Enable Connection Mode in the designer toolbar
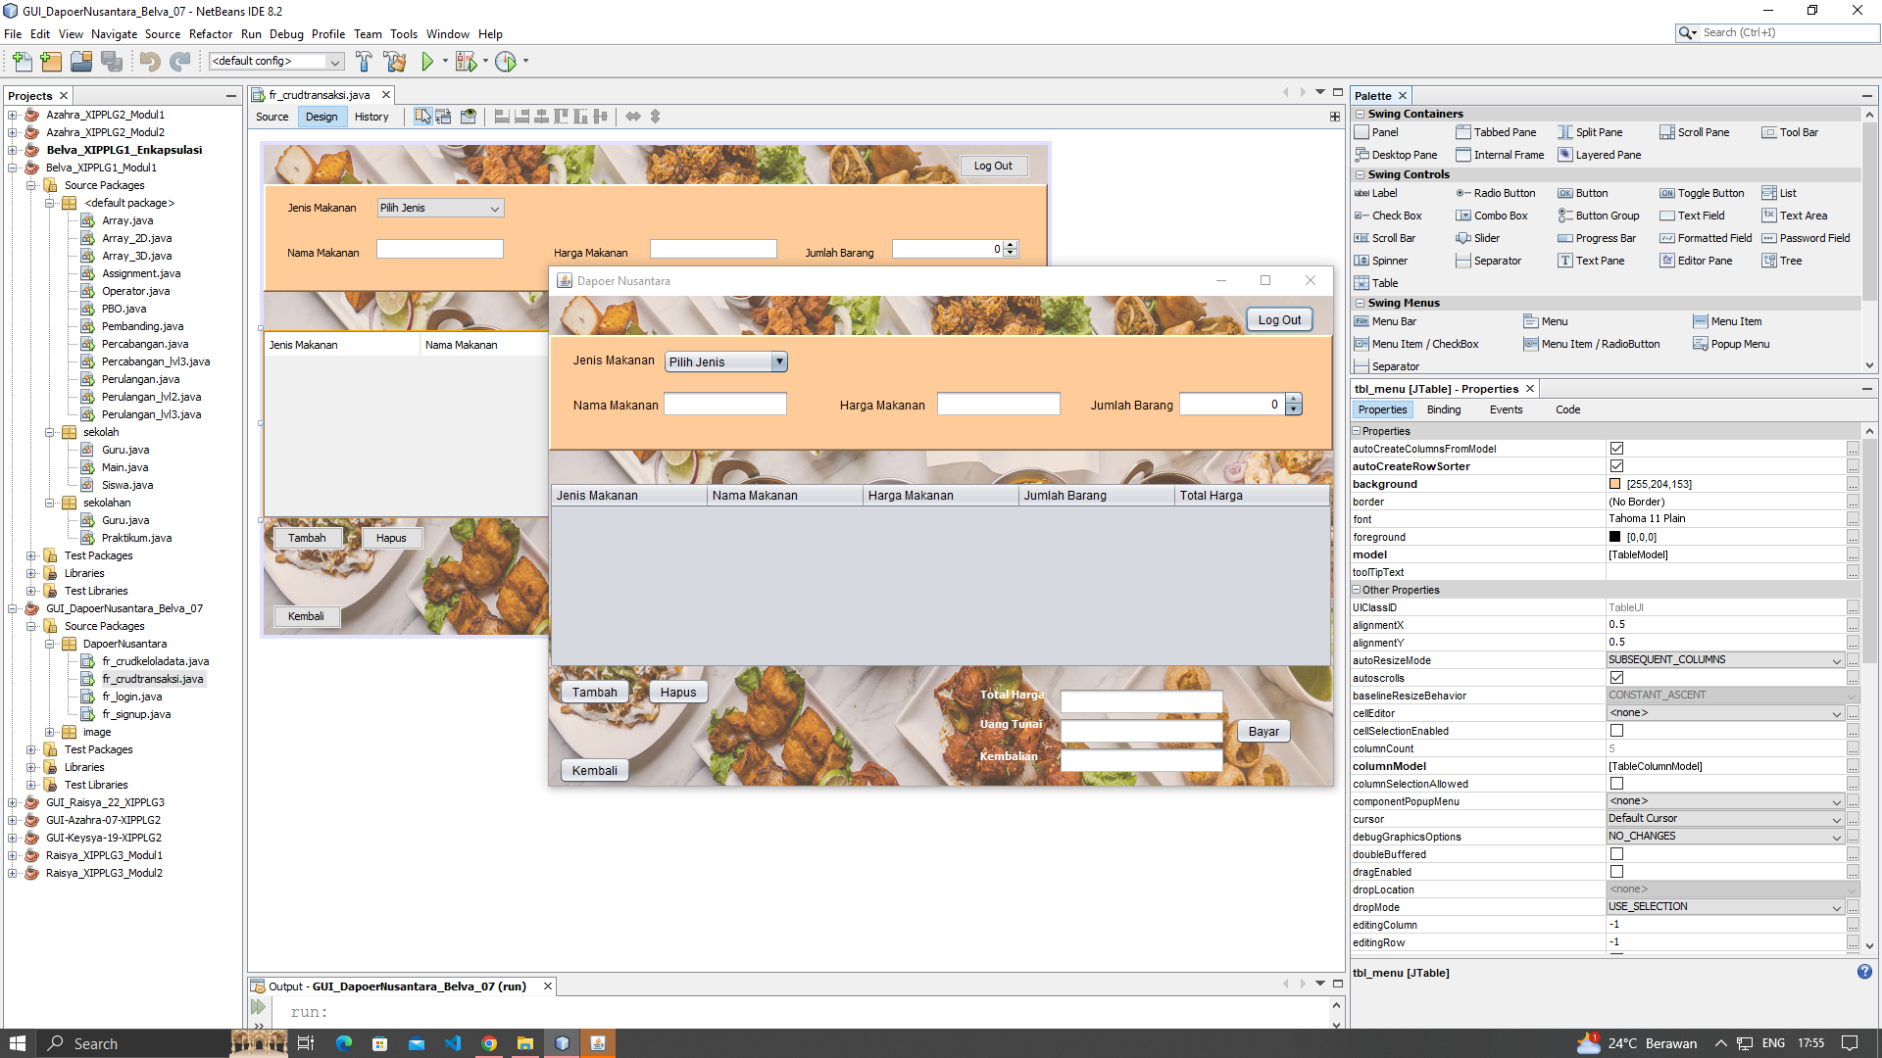 (444, 117)
